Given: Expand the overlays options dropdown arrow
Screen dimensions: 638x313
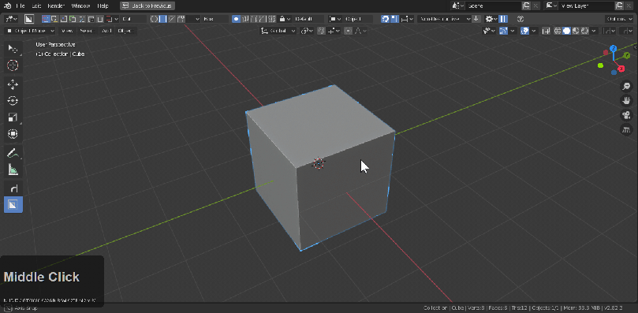Looking at the screenshot, I should [x=534, y=31].
